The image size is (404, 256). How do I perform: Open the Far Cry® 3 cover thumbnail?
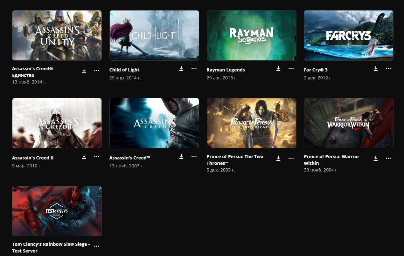coord(348,35)
